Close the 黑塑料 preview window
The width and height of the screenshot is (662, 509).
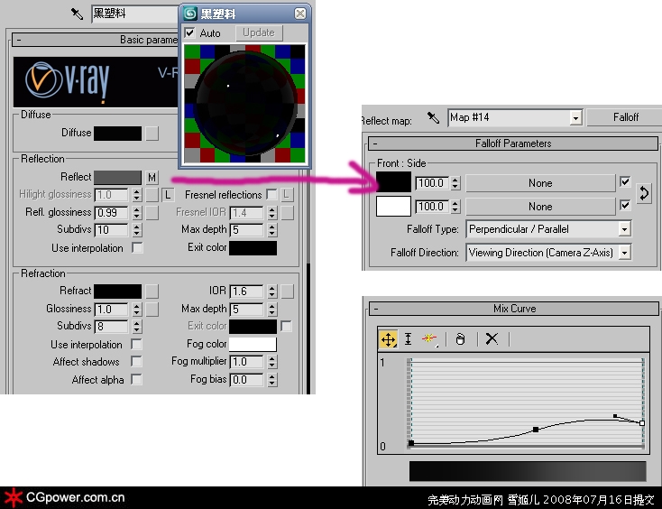coord(299,14)
